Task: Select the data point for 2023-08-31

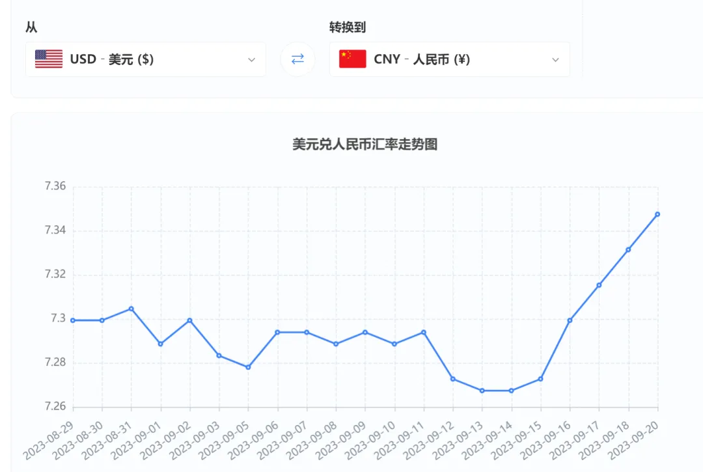Action: [131, 309]
